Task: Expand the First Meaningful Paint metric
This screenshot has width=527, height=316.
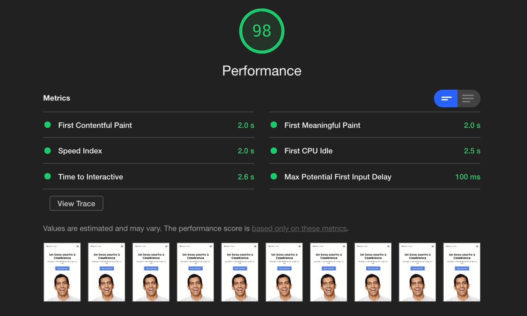Action: click(375, 125)
